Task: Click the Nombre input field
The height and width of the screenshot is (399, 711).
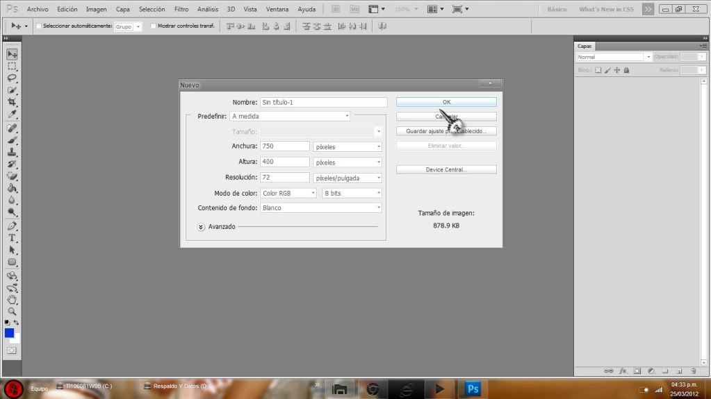Action: [324, 103]
